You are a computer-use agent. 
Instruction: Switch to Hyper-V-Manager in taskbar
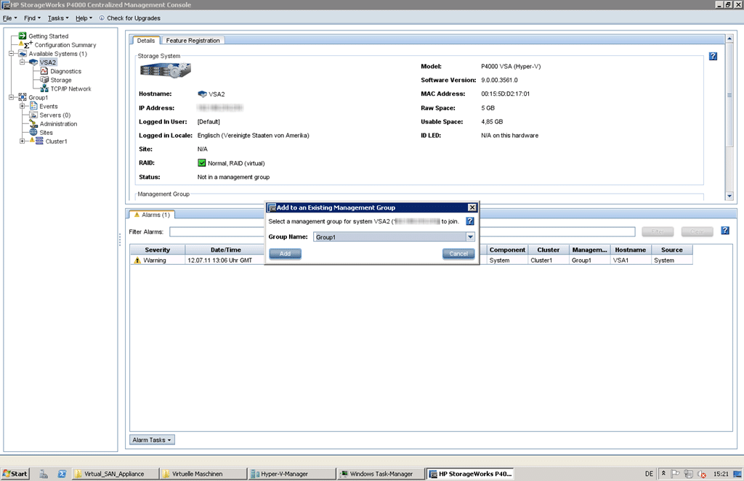point(291,474)
